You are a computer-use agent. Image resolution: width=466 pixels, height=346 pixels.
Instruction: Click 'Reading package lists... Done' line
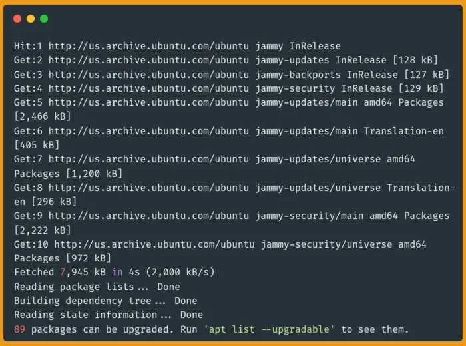pos(97,287)
